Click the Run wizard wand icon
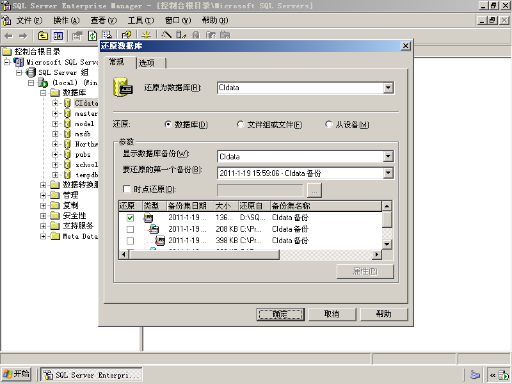 [x=166, y=35]
